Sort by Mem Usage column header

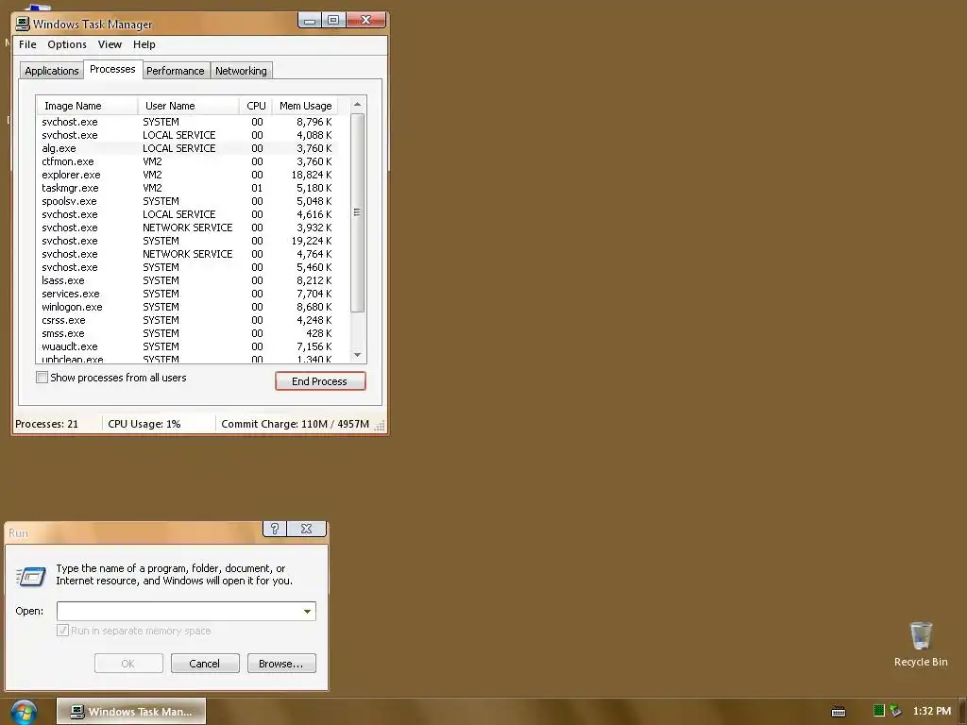click(305, 106)
